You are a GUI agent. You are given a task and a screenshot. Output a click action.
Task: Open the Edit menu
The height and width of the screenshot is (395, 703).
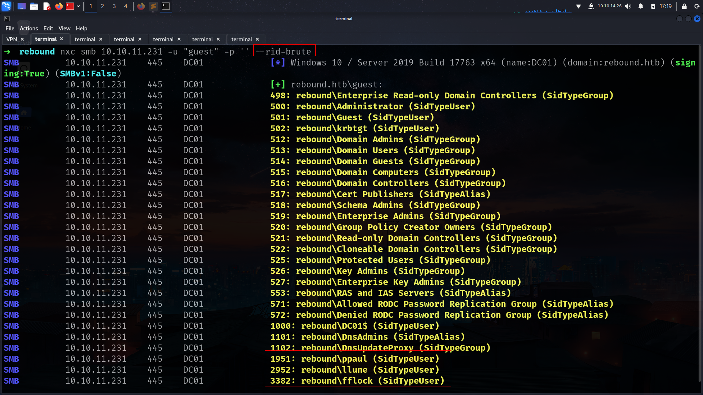tap(48, 29)
